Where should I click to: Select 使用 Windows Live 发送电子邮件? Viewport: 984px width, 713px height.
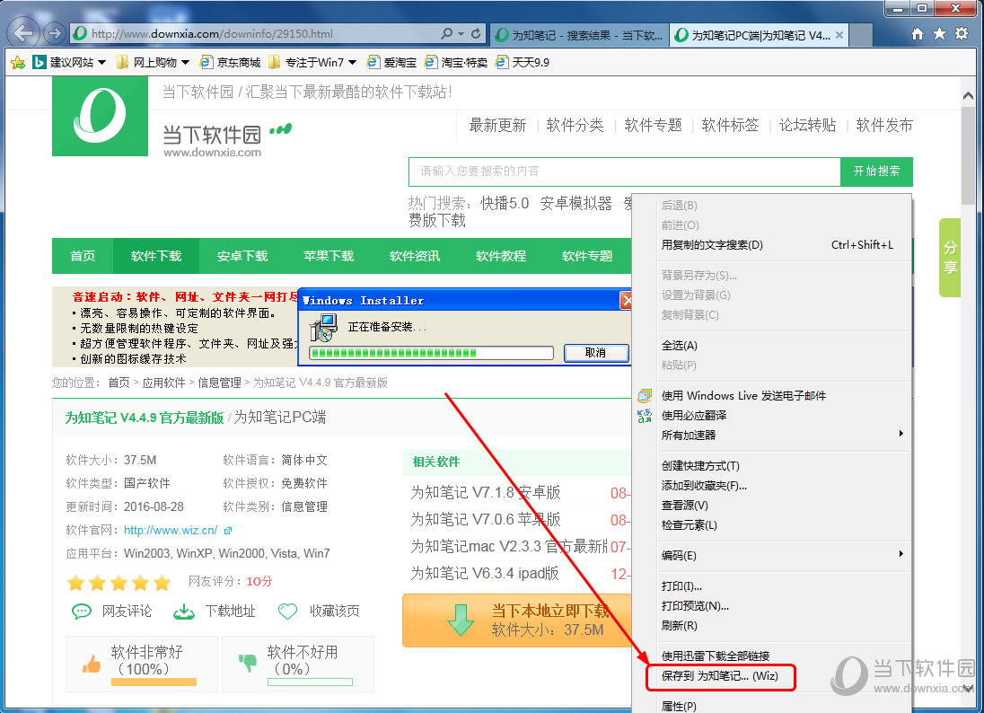pos(783,395)
